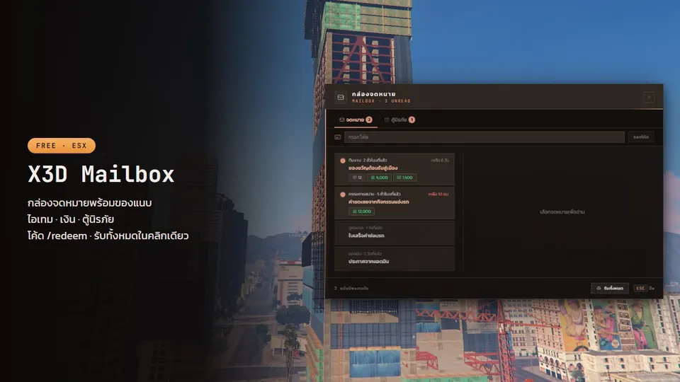The image size is (680, 382).
Task: Click the FREE · ESX badge
Action: 62,146
